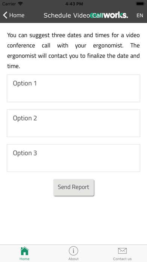Tap the About info circle icon
Image resolution: width=147 pixels, height=262 pixels.
[73, 251]
